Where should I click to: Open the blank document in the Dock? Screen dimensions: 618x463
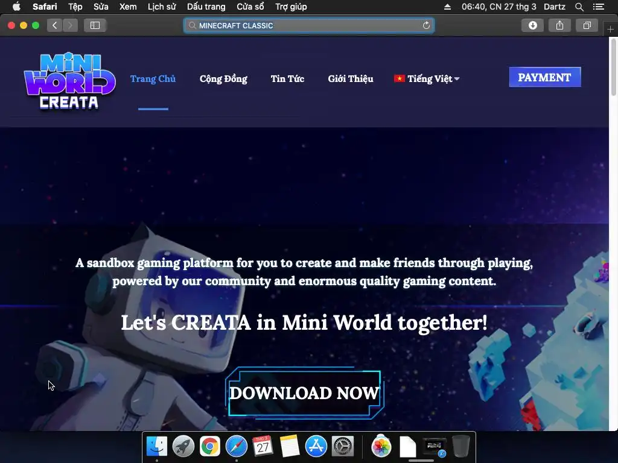407,447
